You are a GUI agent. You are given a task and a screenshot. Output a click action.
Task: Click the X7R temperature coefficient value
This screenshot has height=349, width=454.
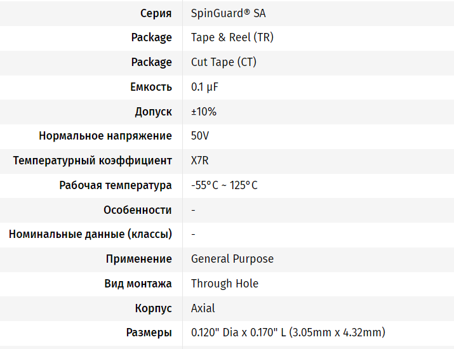click(200, 161)
